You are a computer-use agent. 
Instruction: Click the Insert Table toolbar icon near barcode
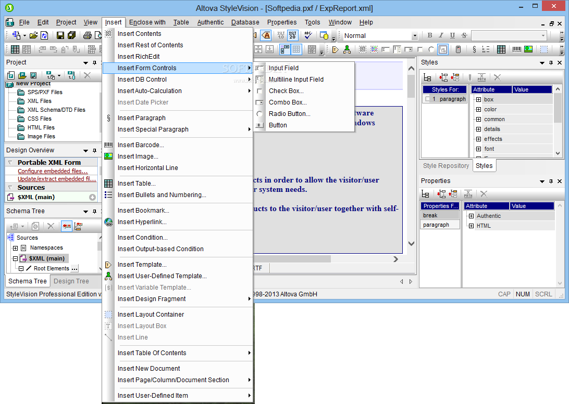501,49
